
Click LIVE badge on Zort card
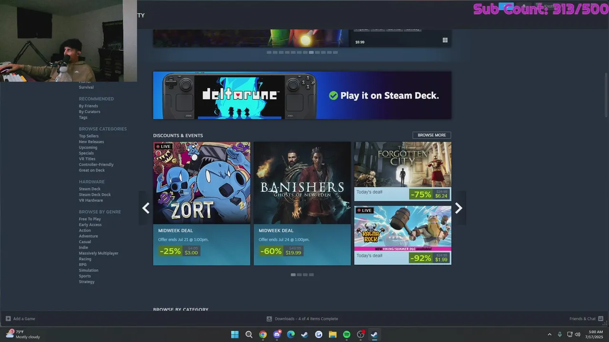click(x=163, y=146)
